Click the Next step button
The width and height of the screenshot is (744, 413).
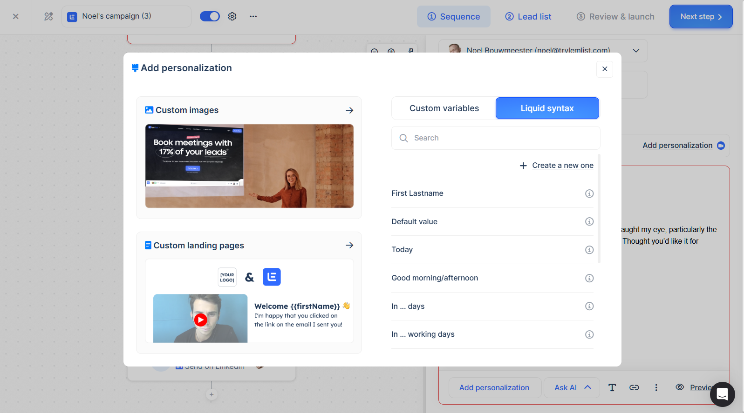700,17
